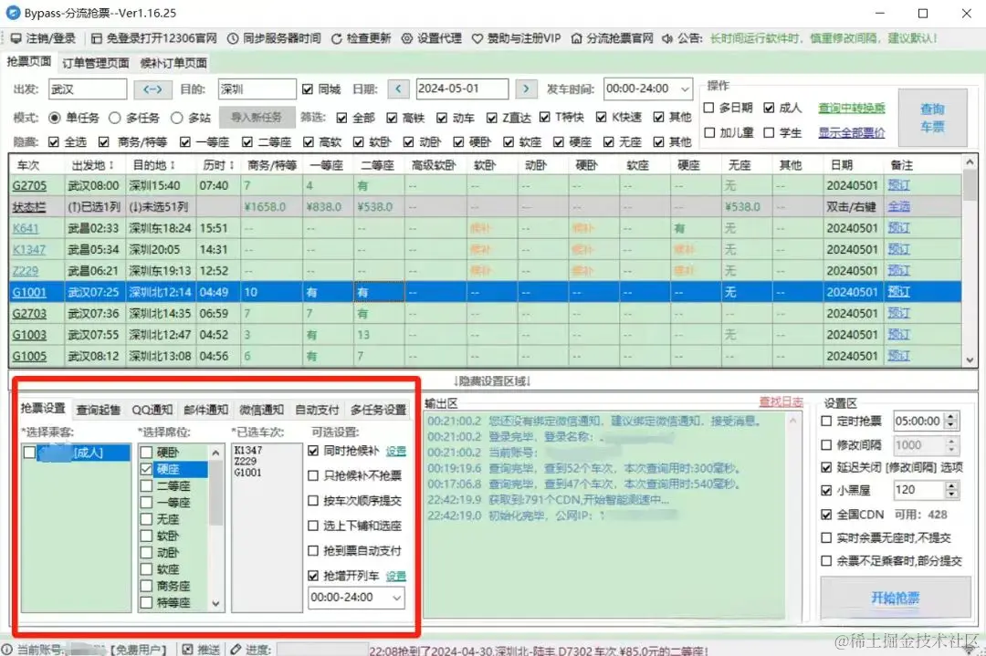This screenshot has height=656, width=986.
Task: Open 显示全部票价 link
Action: pyautogui.click(x=852, y=132)
